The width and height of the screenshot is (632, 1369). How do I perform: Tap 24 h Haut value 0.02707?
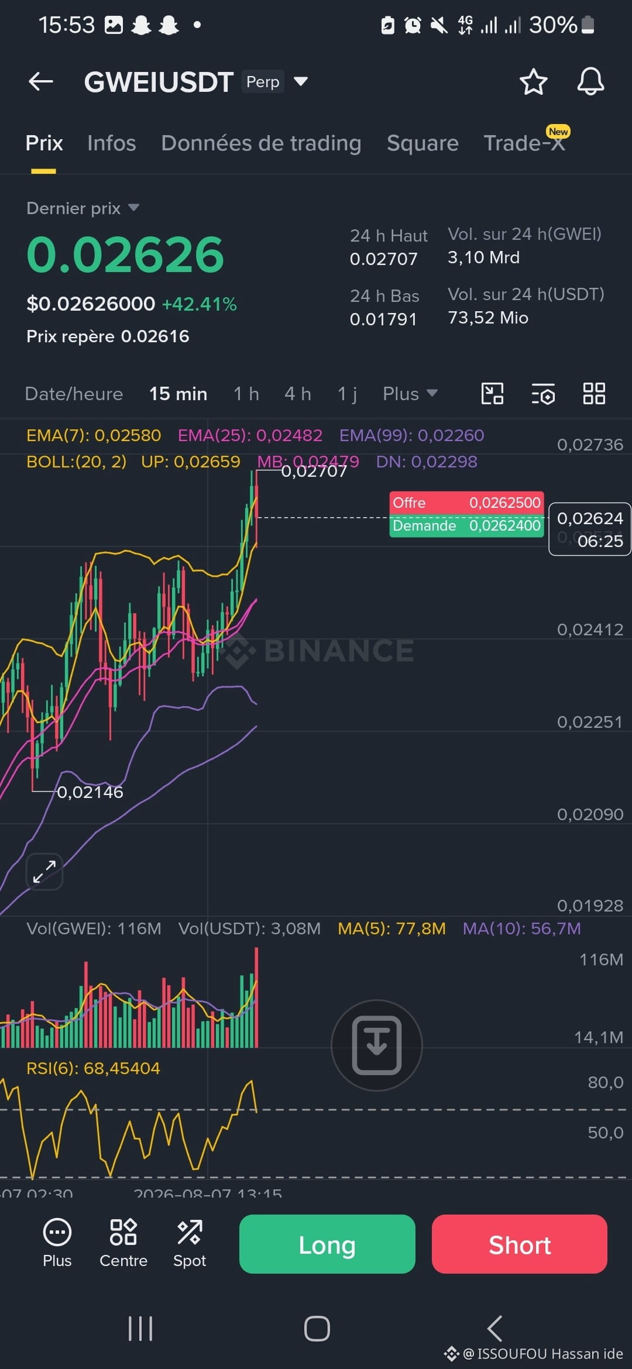(384, 259)
